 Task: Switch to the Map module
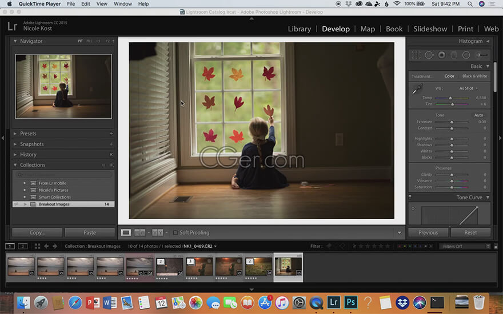click(x=368, y=29)
